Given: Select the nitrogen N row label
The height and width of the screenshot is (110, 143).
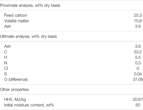Looking at the screenshot, I should click(6, 63).
